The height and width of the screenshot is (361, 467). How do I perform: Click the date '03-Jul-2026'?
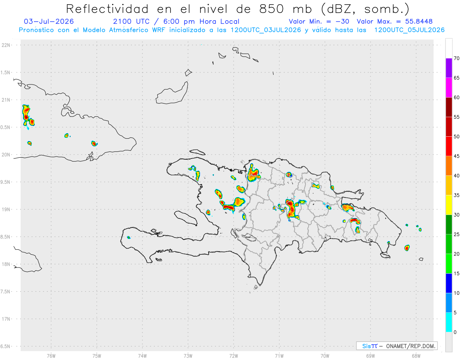(49, 21)
